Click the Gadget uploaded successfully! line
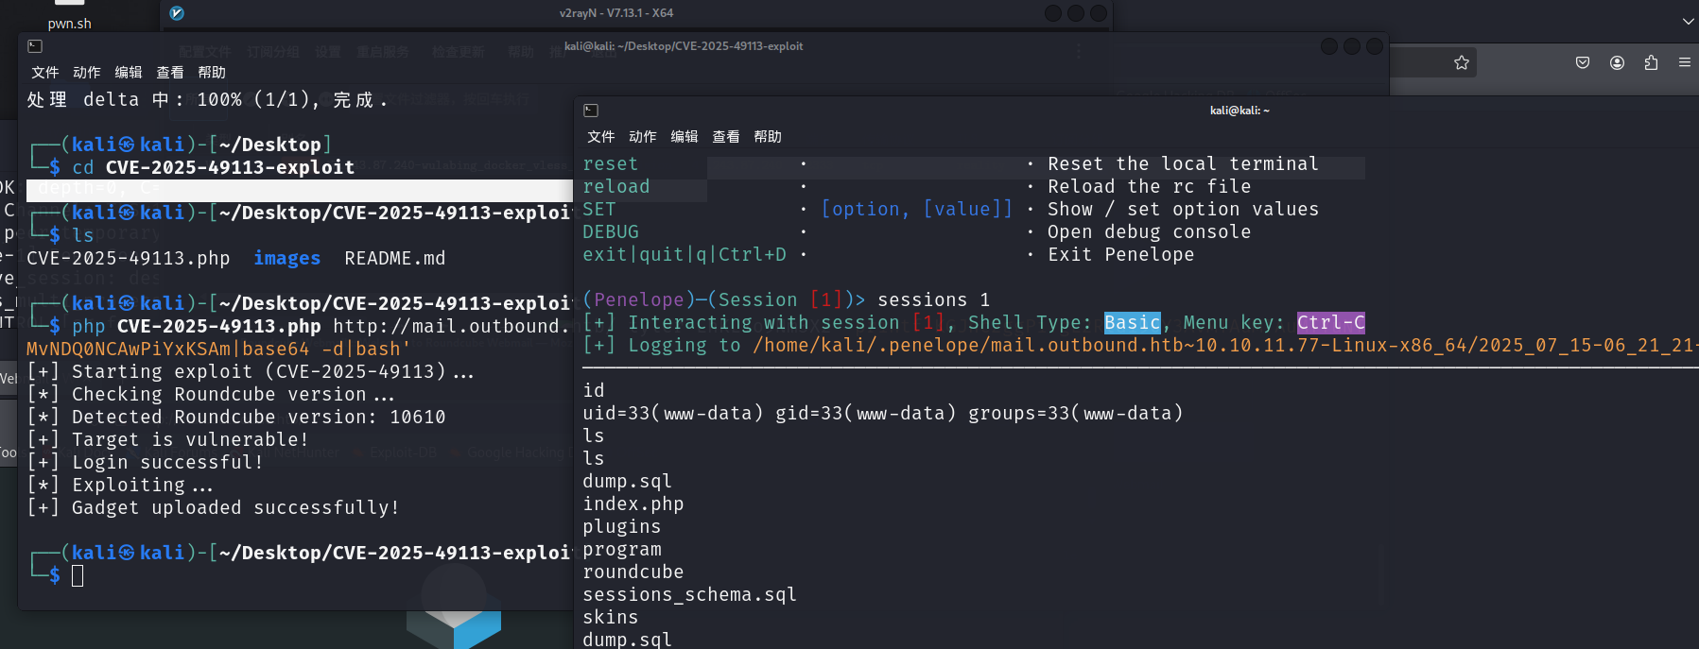Screen dimensions: 1699x649 coord(213,508)
